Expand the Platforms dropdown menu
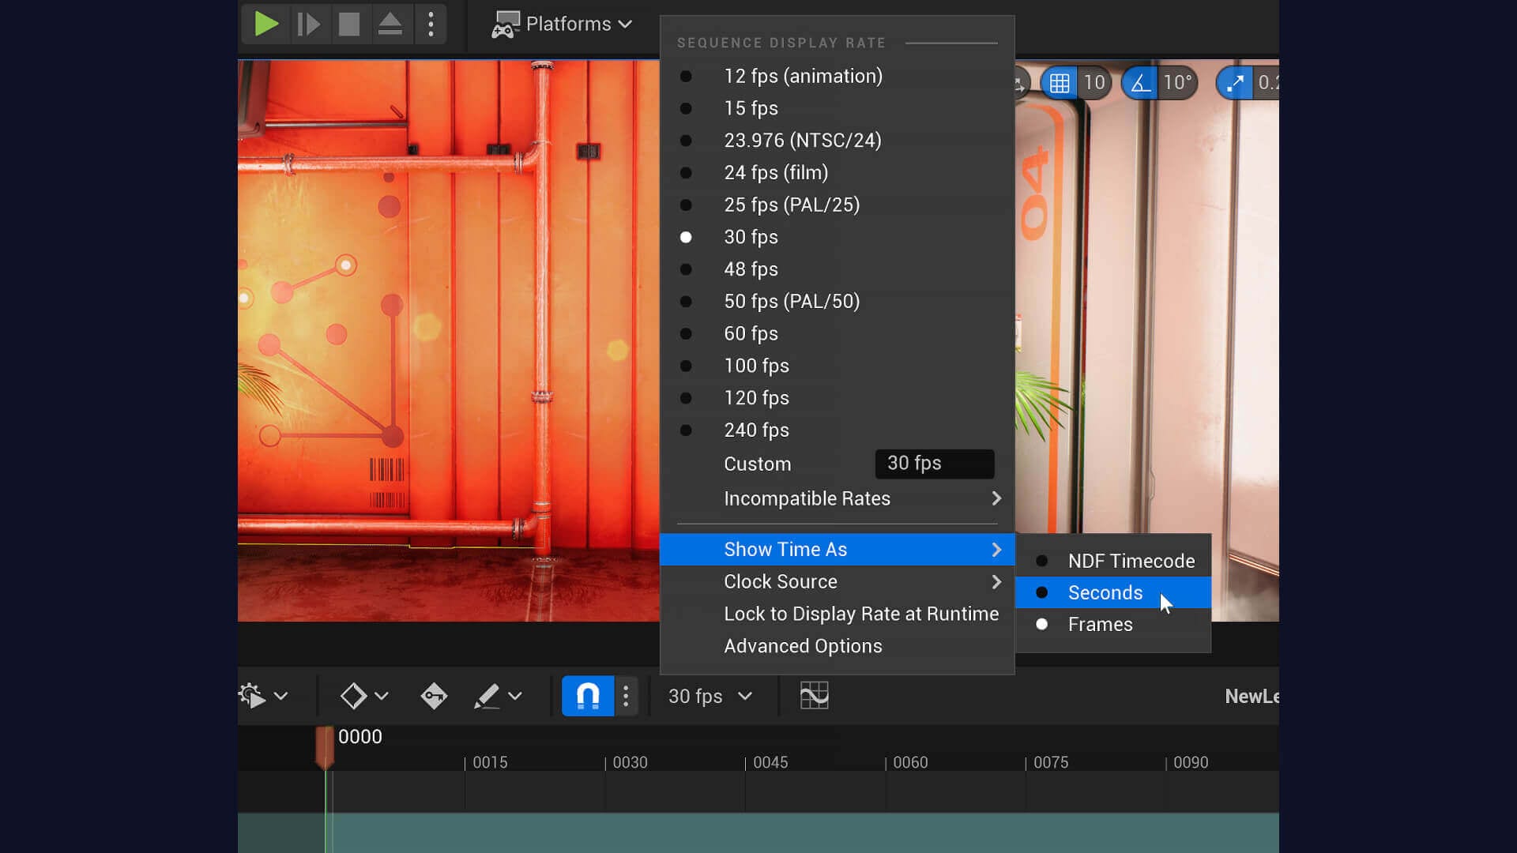Screen dimensions: 1517x853 (x=563, y=23)
